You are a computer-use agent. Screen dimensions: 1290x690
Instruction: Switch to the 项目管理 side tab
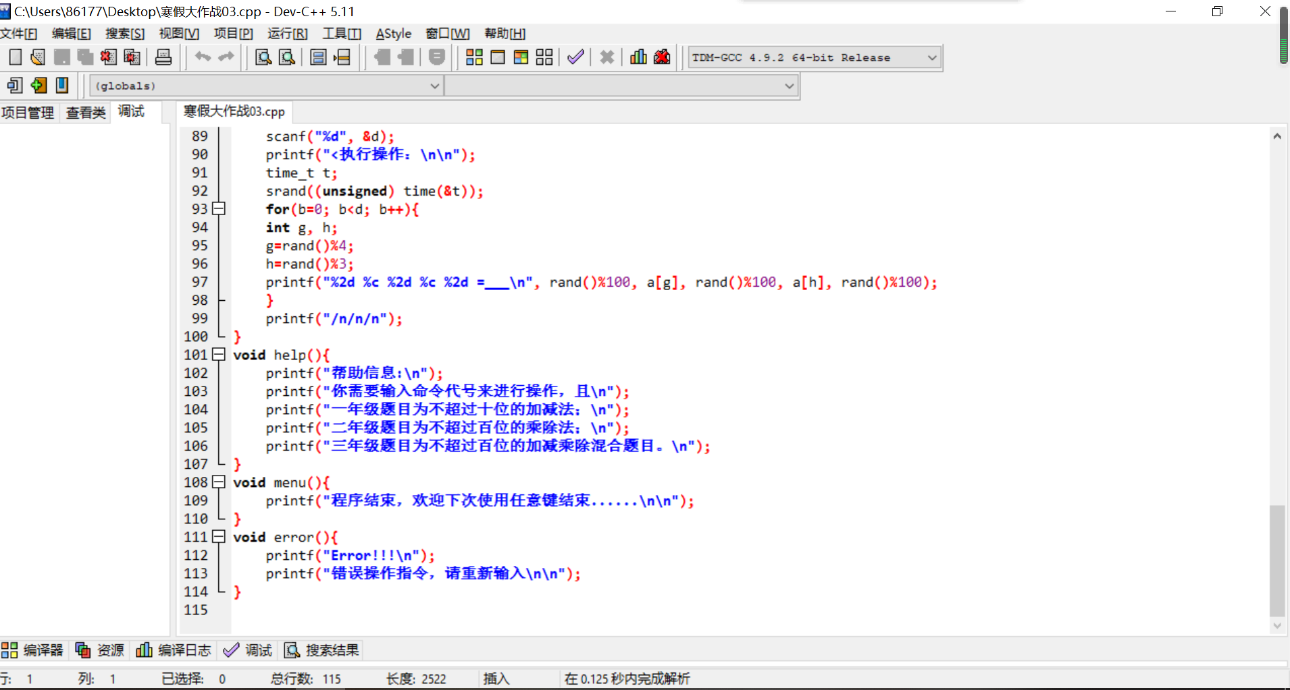click(28, 112)
